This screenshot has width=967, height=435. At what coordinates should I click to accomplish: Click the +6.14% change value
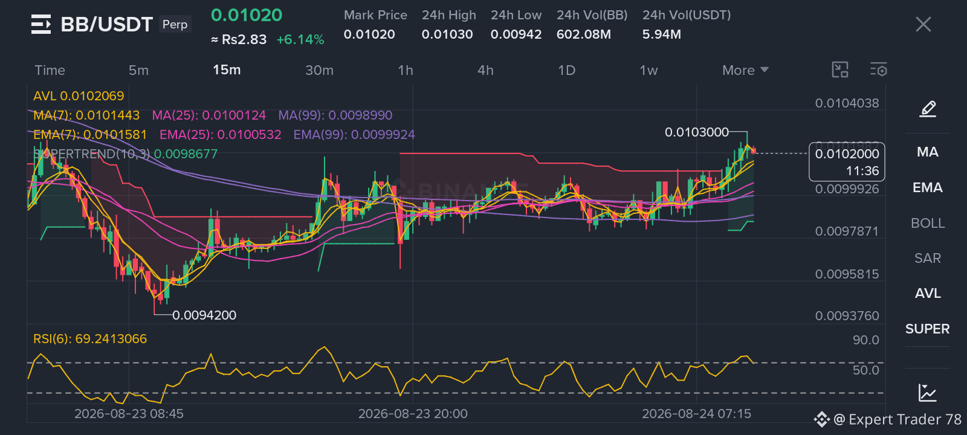tap(300, 40)
